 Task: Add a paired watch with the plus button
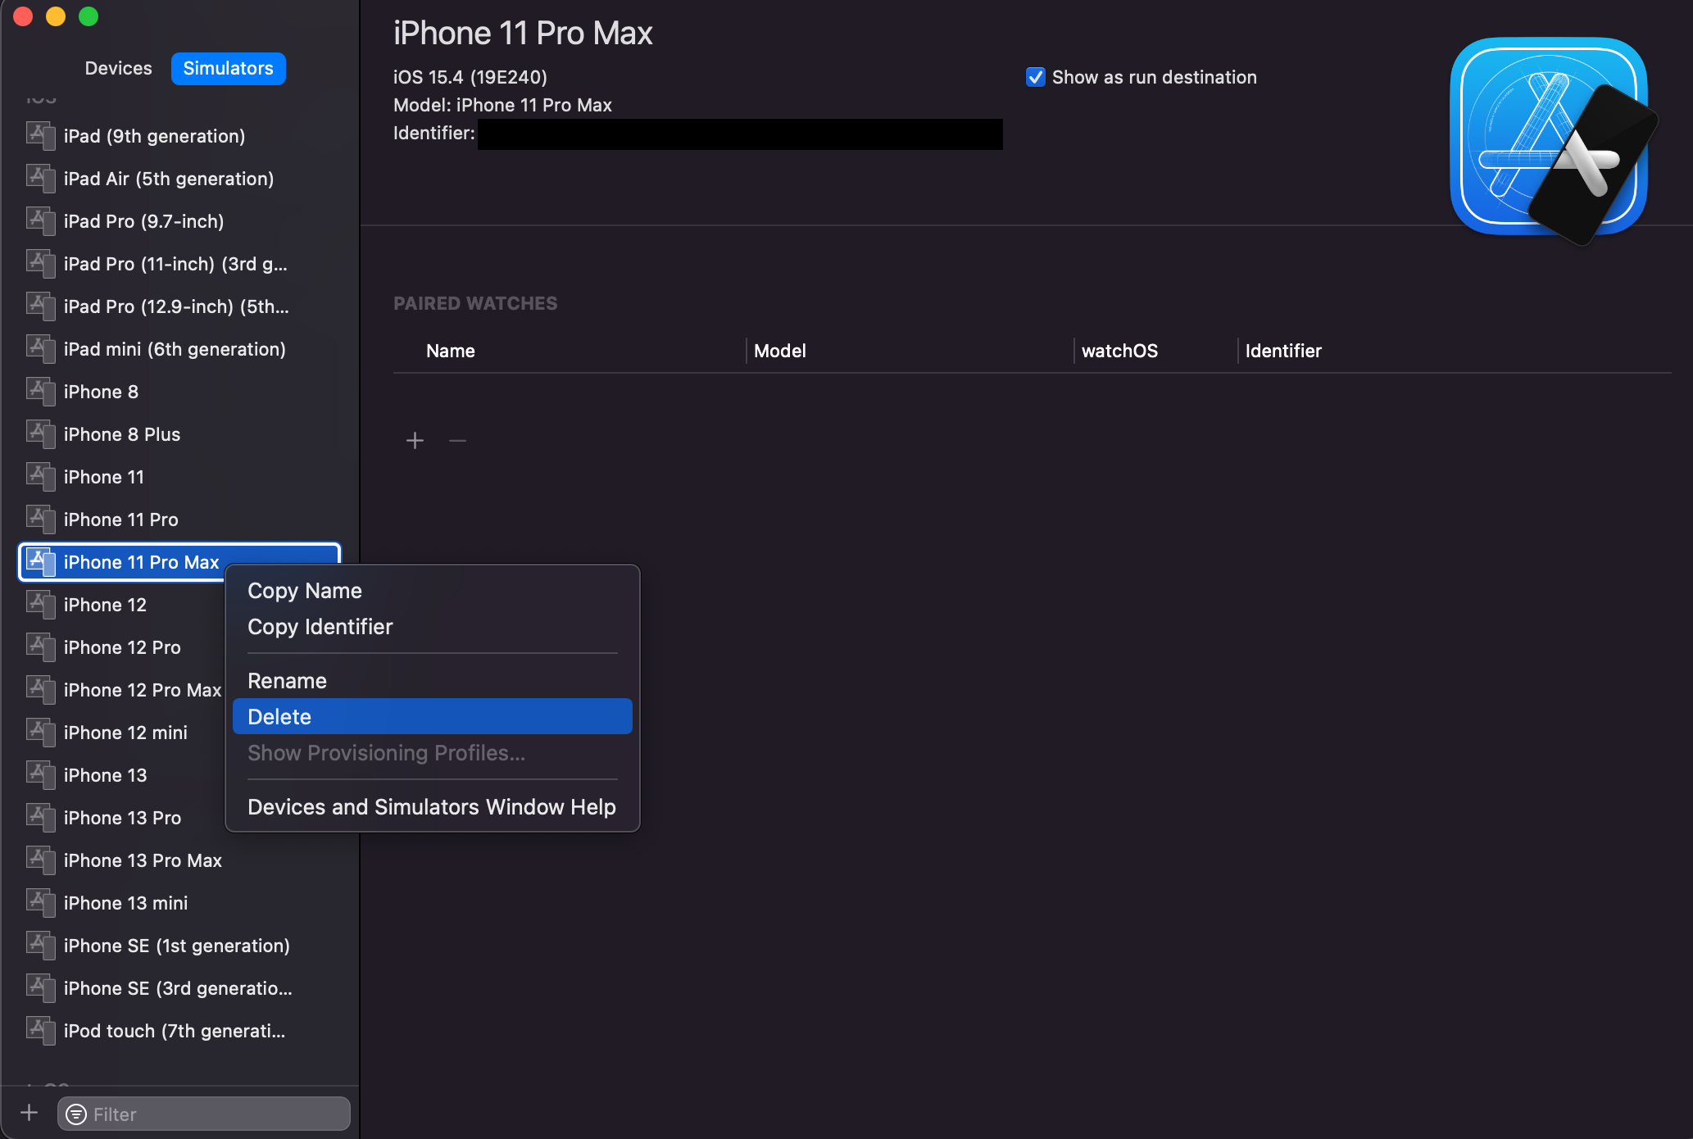click(415, 441)
